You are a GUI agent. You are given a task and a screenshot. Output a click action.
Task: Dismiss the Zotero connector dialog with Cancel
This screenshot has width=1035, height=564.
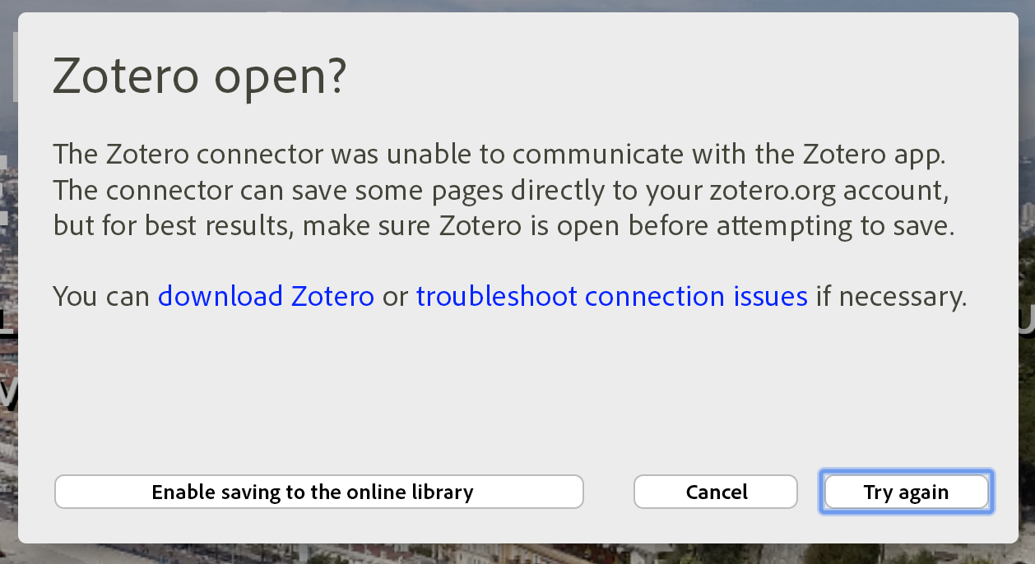click(715, 492)
